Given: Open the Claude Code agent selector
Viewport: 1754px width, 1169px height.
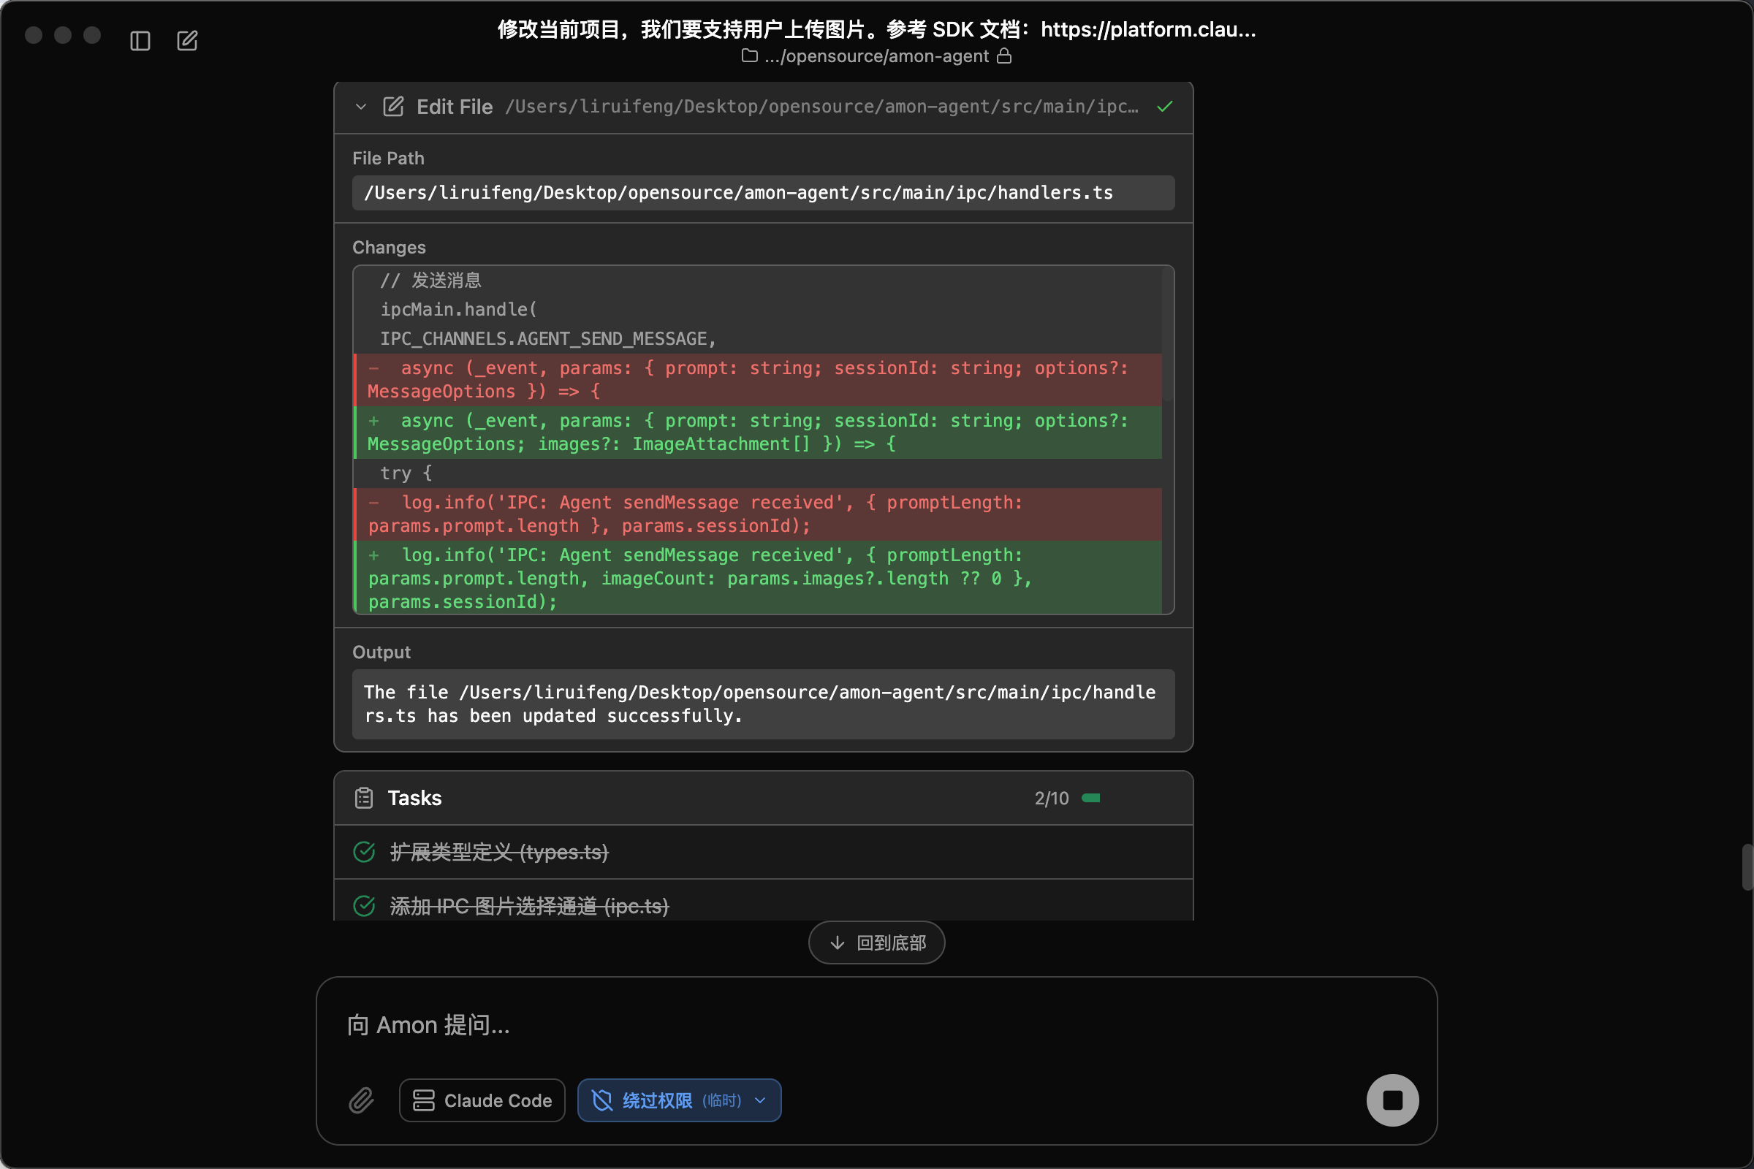Looking at the screenshot, I should (x=482, y=1100).
